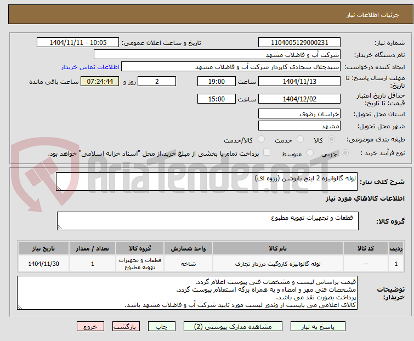Click the ردیف column header
The image size is (414, 341).
396,248
